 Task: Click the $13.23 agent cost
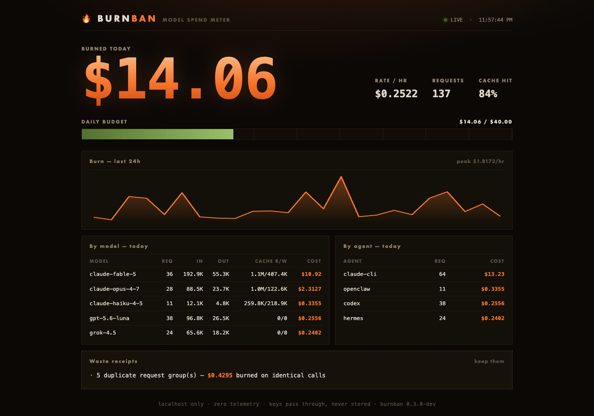click(x=494, y=274)
